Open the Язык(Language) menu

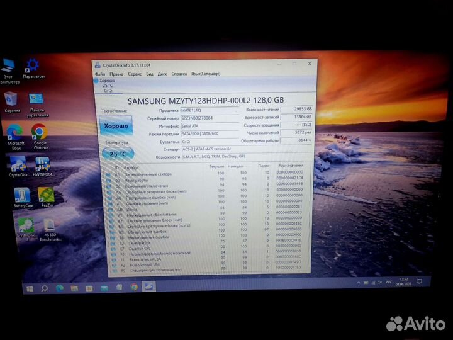(206, 74)
